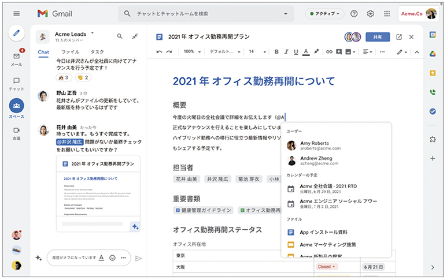The image size is (447, 280).
Task: Insert a link in the document
Action: (x=329, y=52)
